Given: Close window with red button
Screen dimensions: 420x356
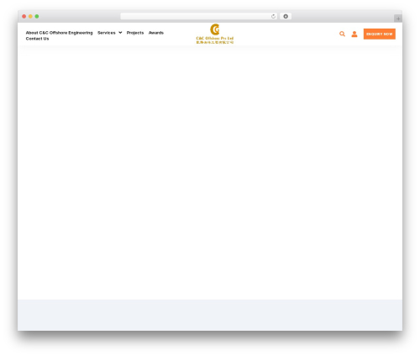Looking at the screenshot, I should (x=24, y=17).
